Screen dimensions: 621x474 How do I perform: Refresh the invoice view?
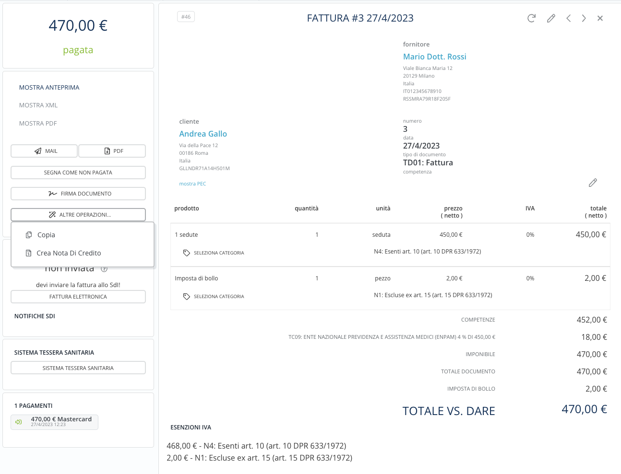point(531,18)
